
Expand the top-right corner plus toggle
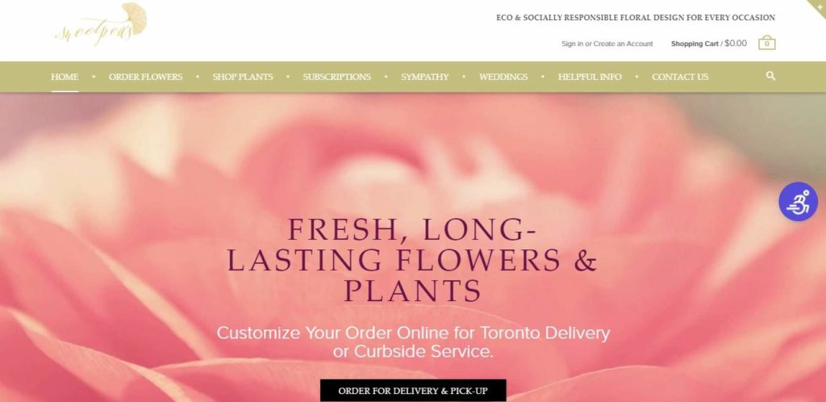click(x=820, y=6)
